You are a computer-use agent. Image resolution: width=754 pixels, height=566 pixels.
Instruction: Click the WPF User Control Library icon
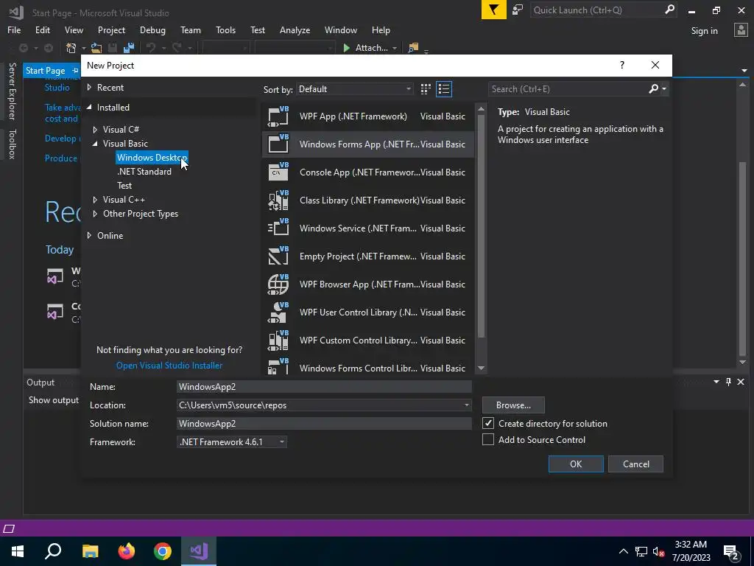pyautogui.click(x=278, y=312)
